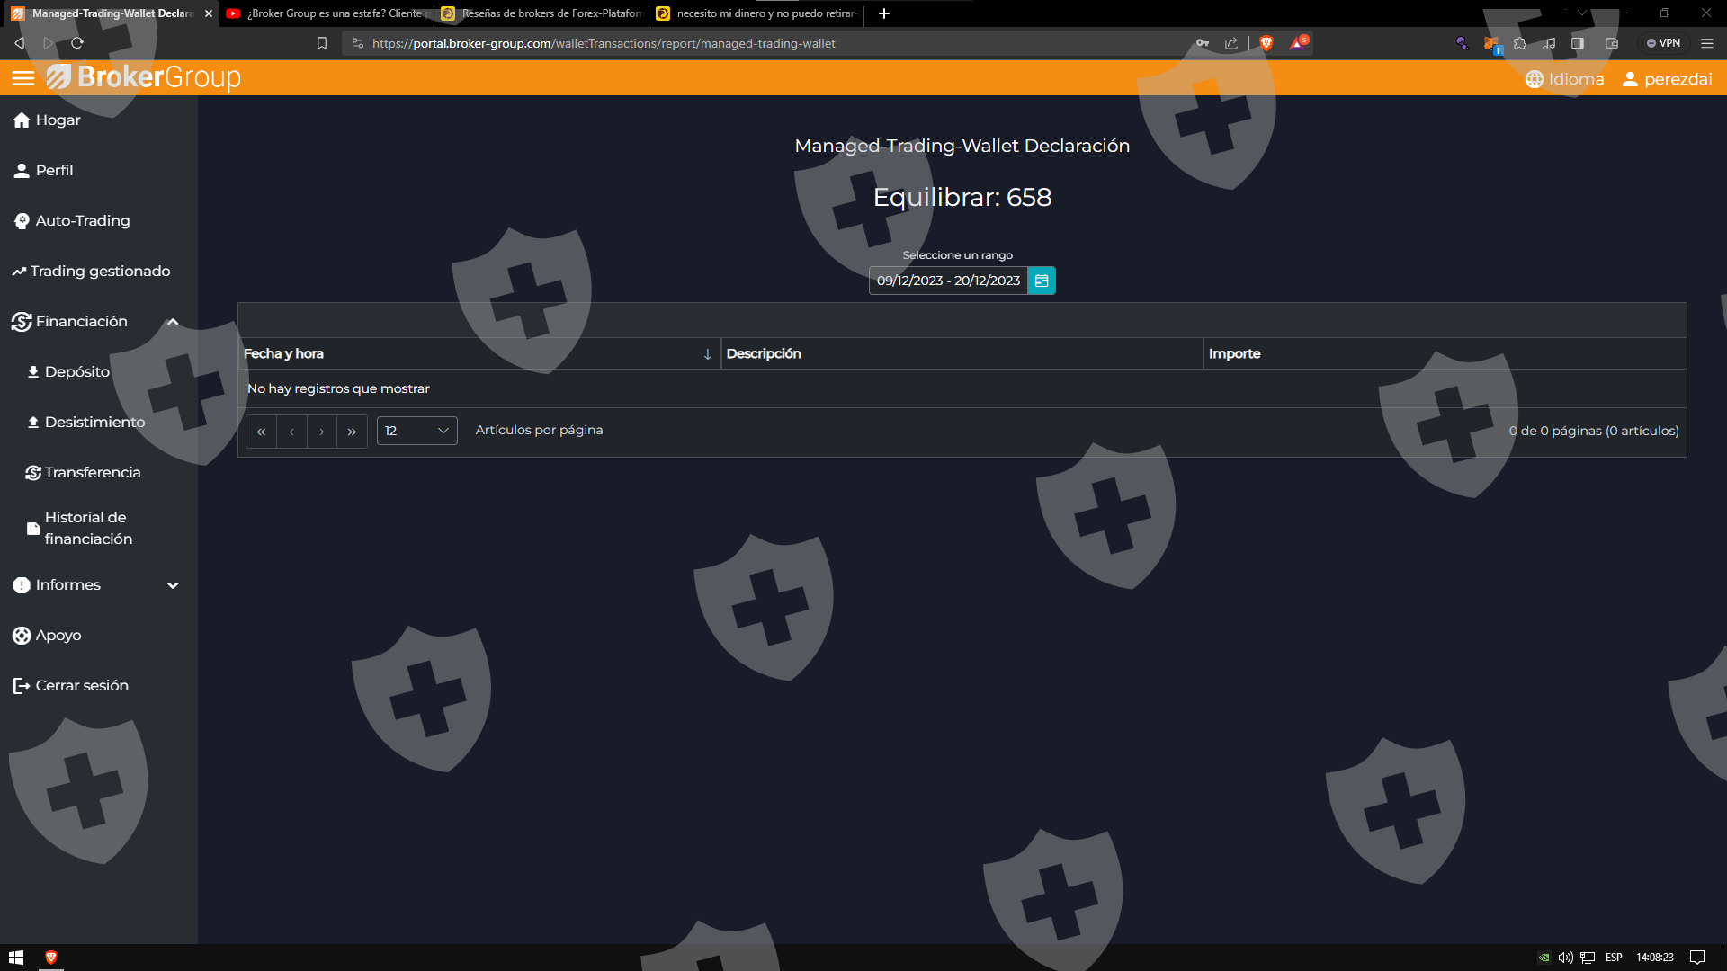The width and height of the screenshot is (1727, 971).
Task: Click the calendar date picker icon
Action: point(1042,281)
